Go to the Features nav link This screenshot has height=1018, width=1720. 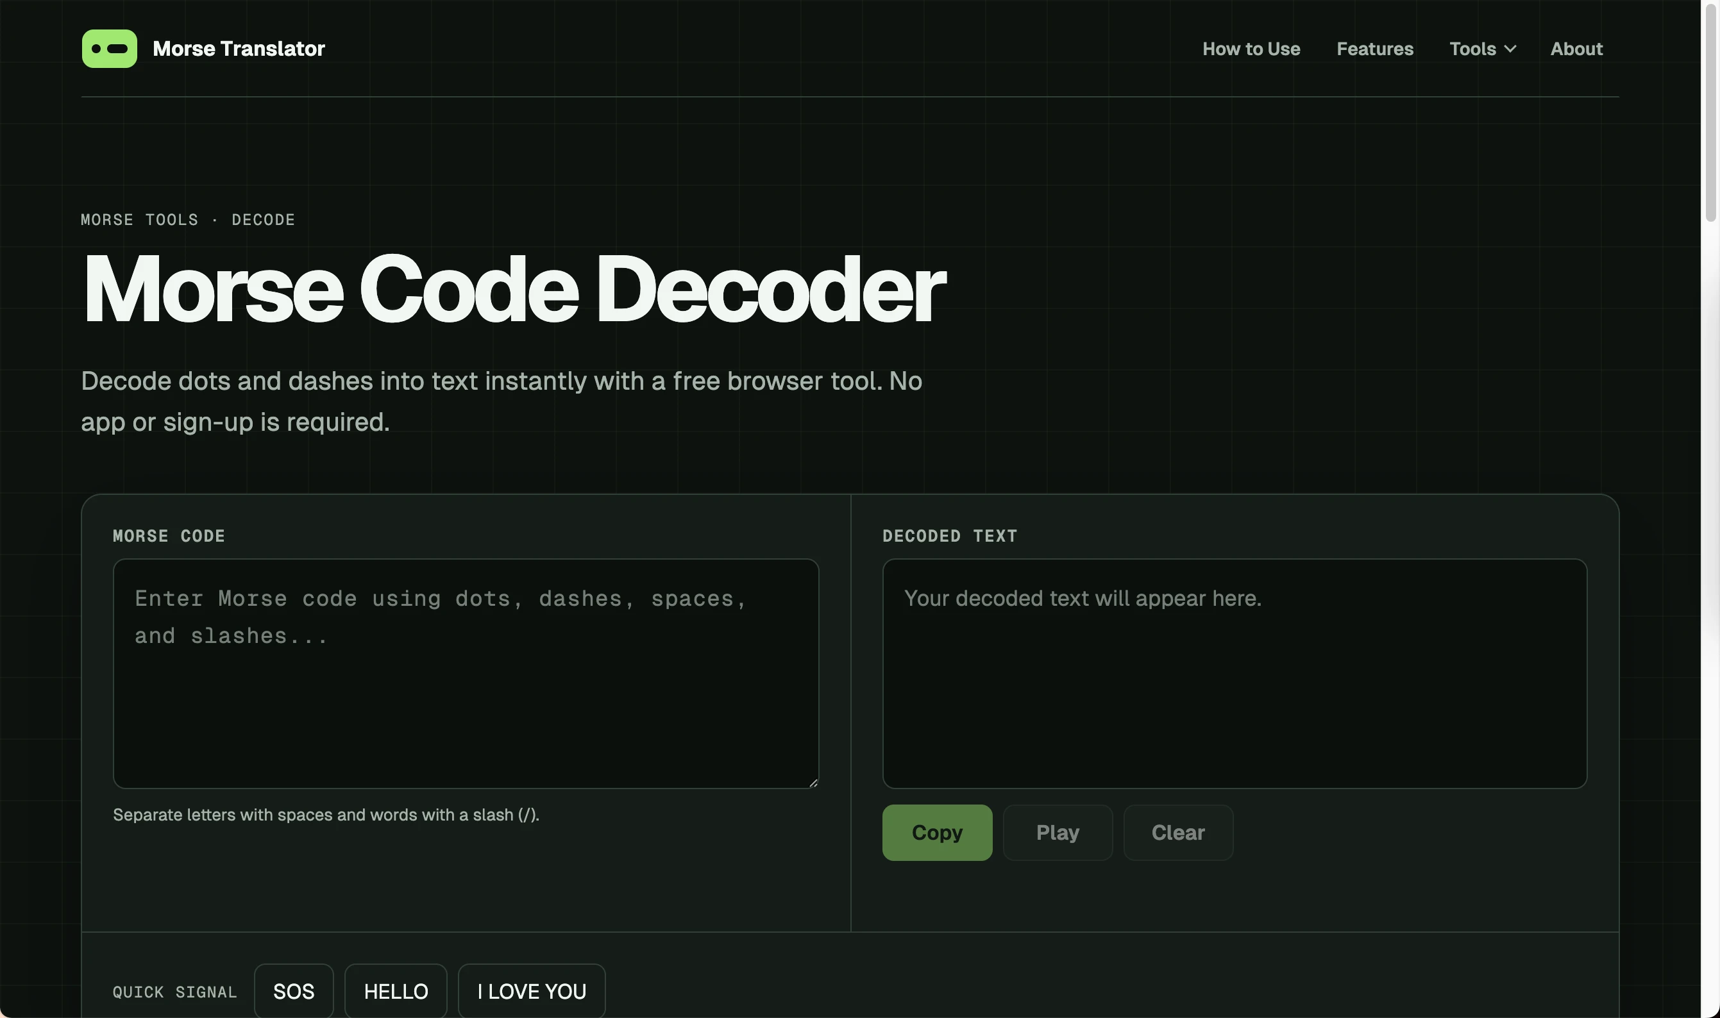pyautogui.click(x=1374, y=49)
